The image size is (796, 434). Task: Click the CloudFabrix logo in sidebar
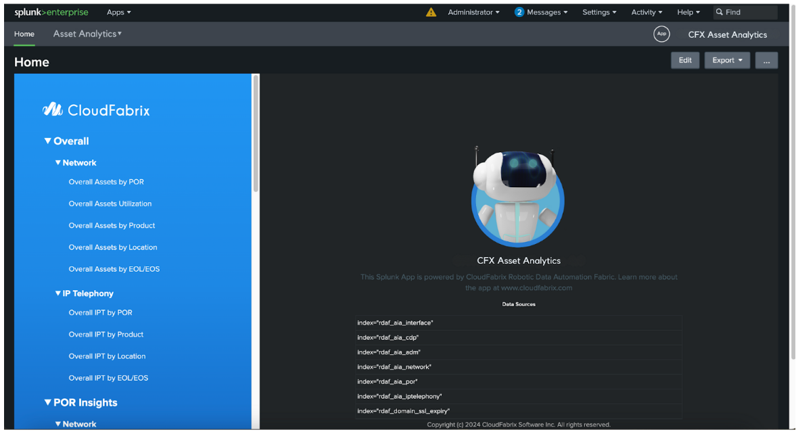96,110
